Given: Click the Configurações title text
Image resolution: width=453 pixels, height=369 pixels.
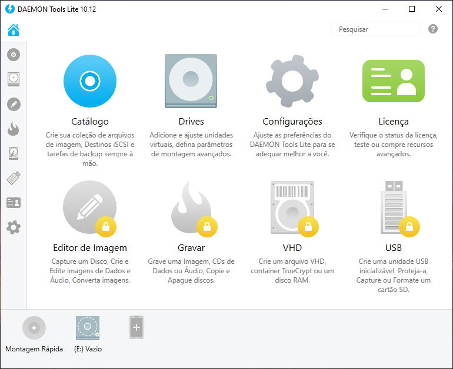Looking at the screenshot, I should click(292, 122).
